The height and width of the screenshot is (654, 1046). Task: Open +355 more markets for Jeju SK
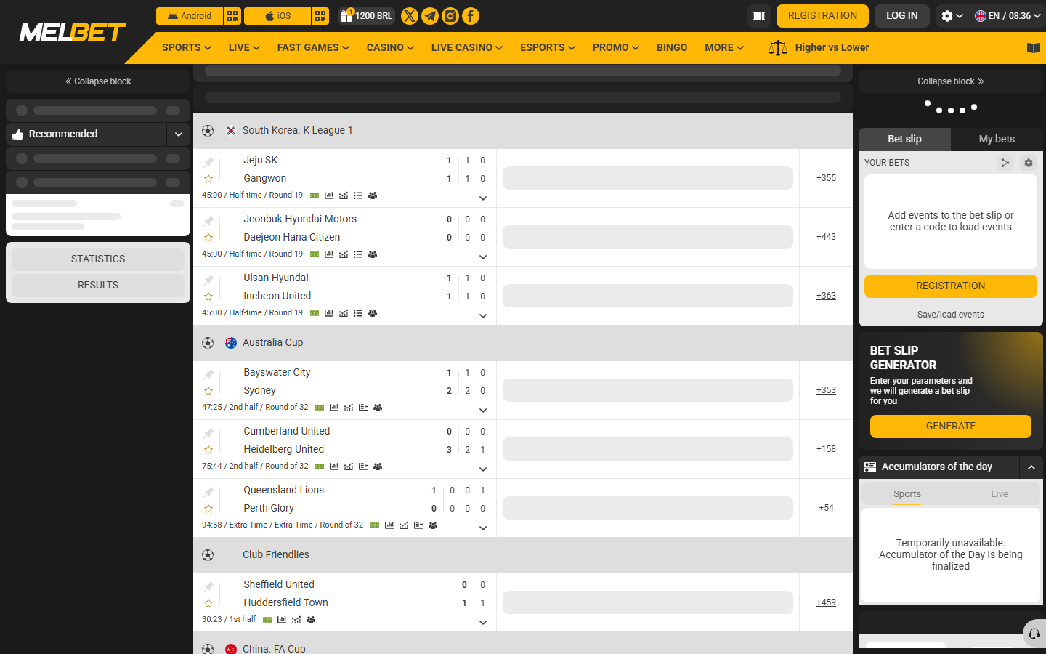(x=826, y=178)
